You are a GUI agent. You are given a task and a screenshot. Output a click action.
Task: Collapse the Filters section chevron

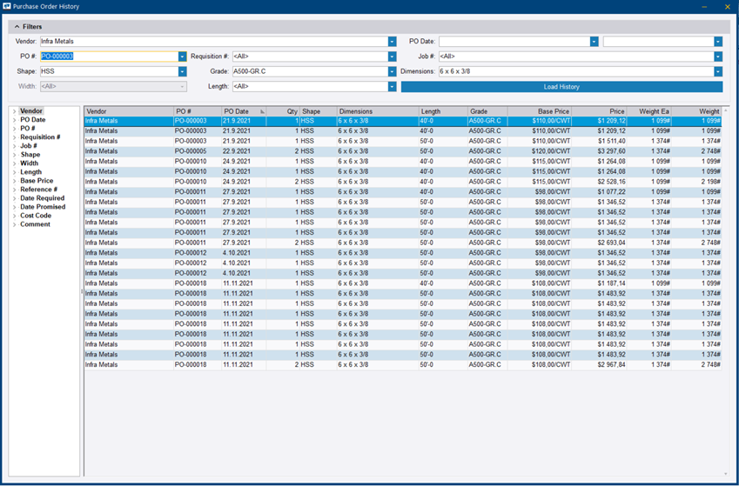point(16,27)
